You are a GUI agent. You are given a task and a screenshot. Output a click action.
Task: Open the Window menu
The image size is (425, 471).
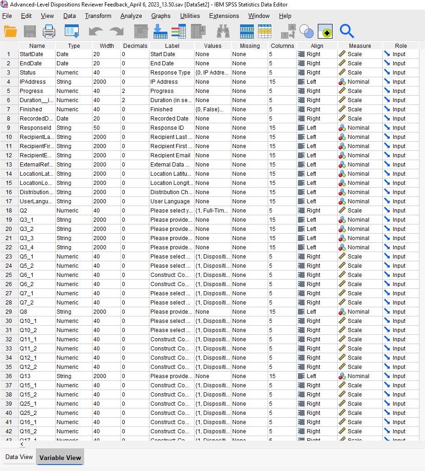pyautogui.click(x=259, y=16)
